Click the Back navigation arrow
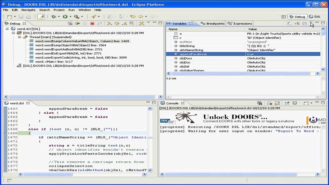Image resolution: width=329 pixels, height=185 pixels. tap(141, 17)
